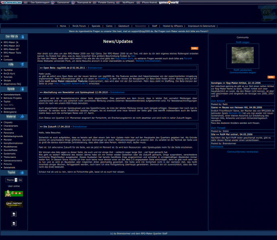The image size is (277, 240).
Task: Open Facesets link in sidebar
Action: [x=8, y=129]
